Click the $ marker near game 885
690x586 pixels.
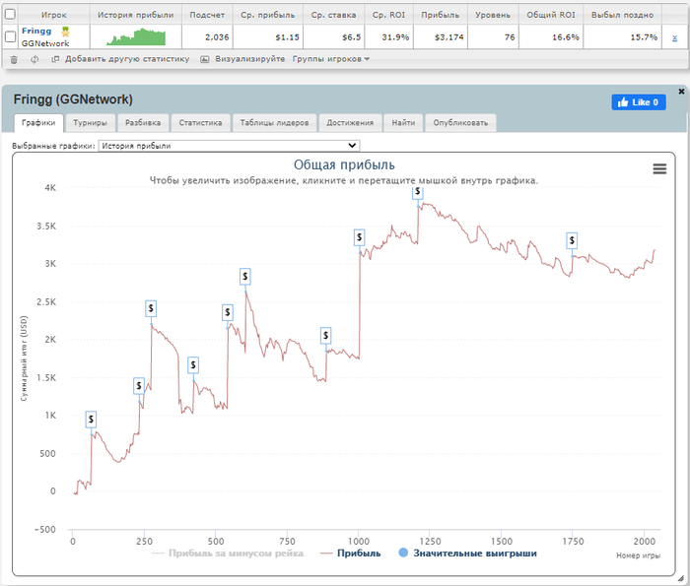click(x=325, y=336)
